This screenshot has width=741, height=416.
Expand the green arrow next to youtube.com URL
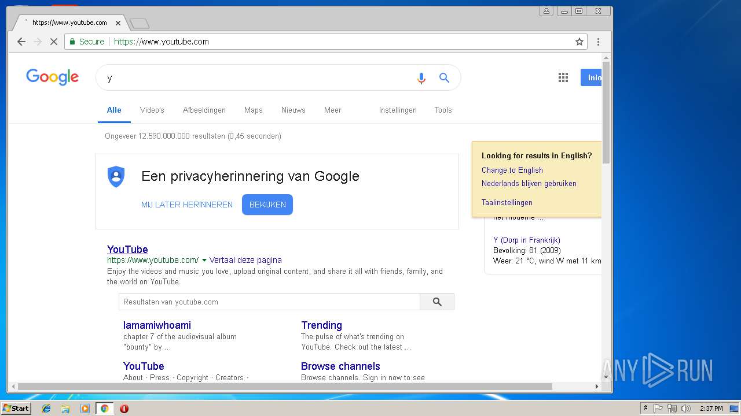pos(204,261)
